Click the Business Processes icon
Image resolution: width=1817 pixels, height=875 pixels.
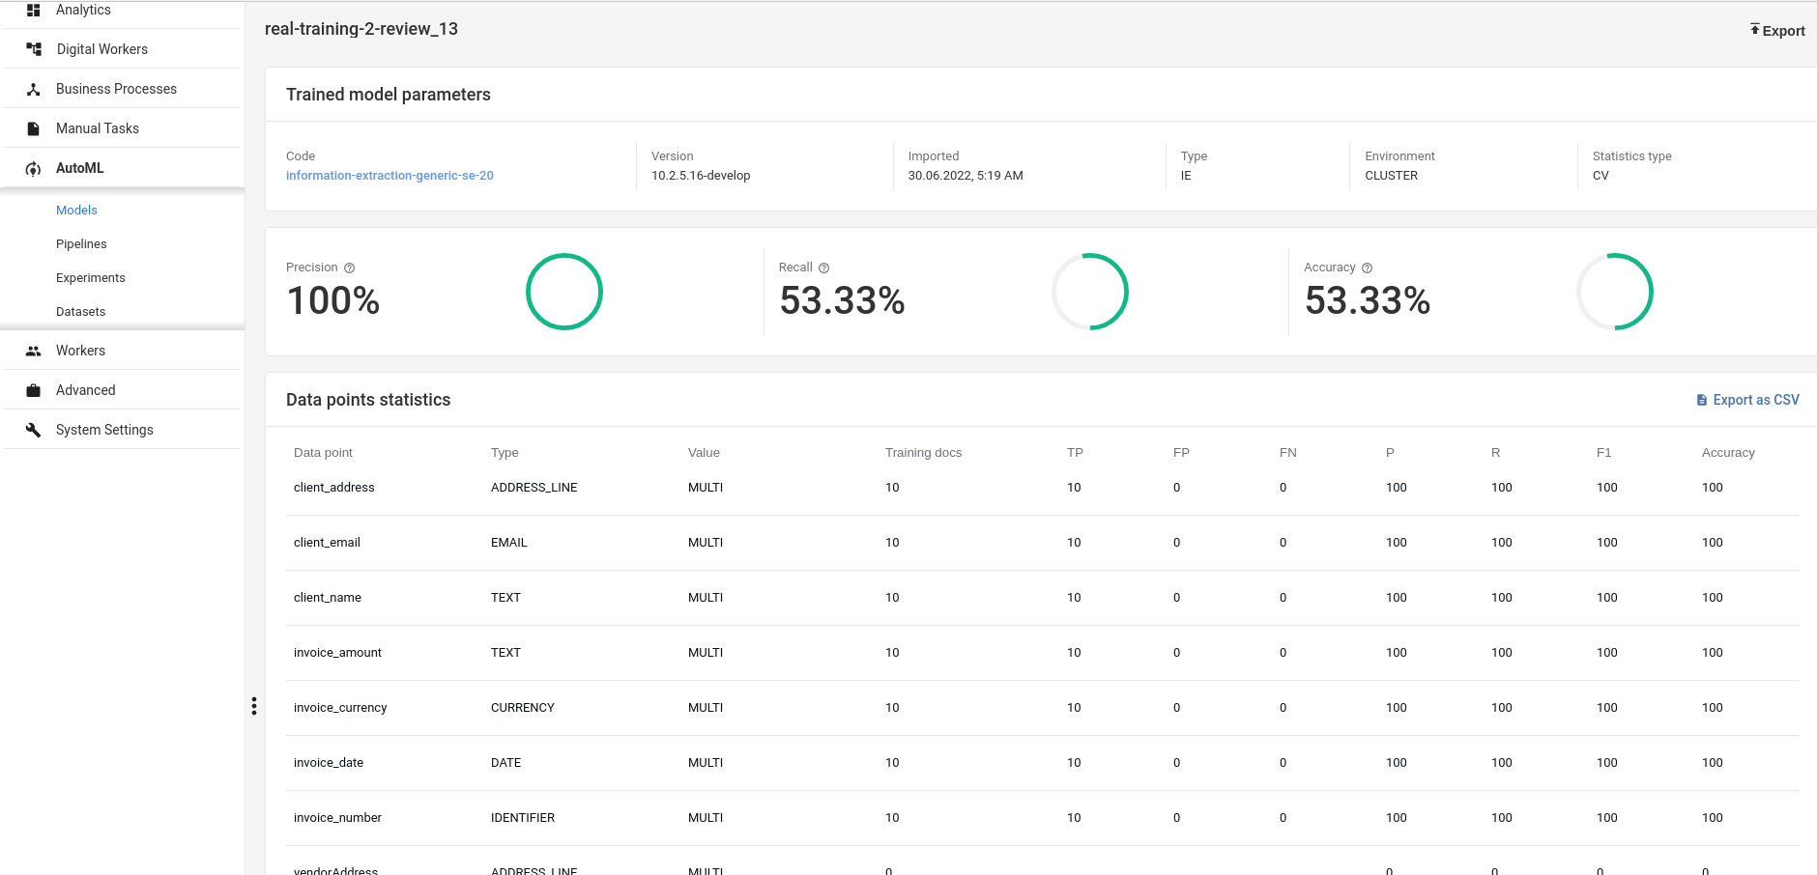click(33, 89)
